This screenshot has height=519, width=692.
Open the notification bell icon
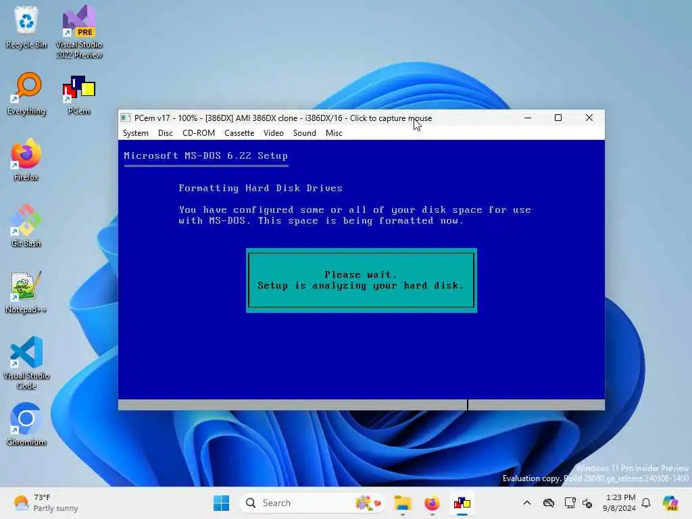[646, 503]
